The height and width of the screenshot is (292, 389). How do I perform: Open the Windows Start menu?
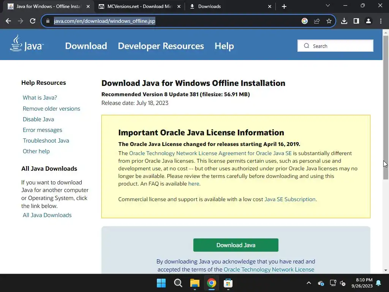(161, 283)
